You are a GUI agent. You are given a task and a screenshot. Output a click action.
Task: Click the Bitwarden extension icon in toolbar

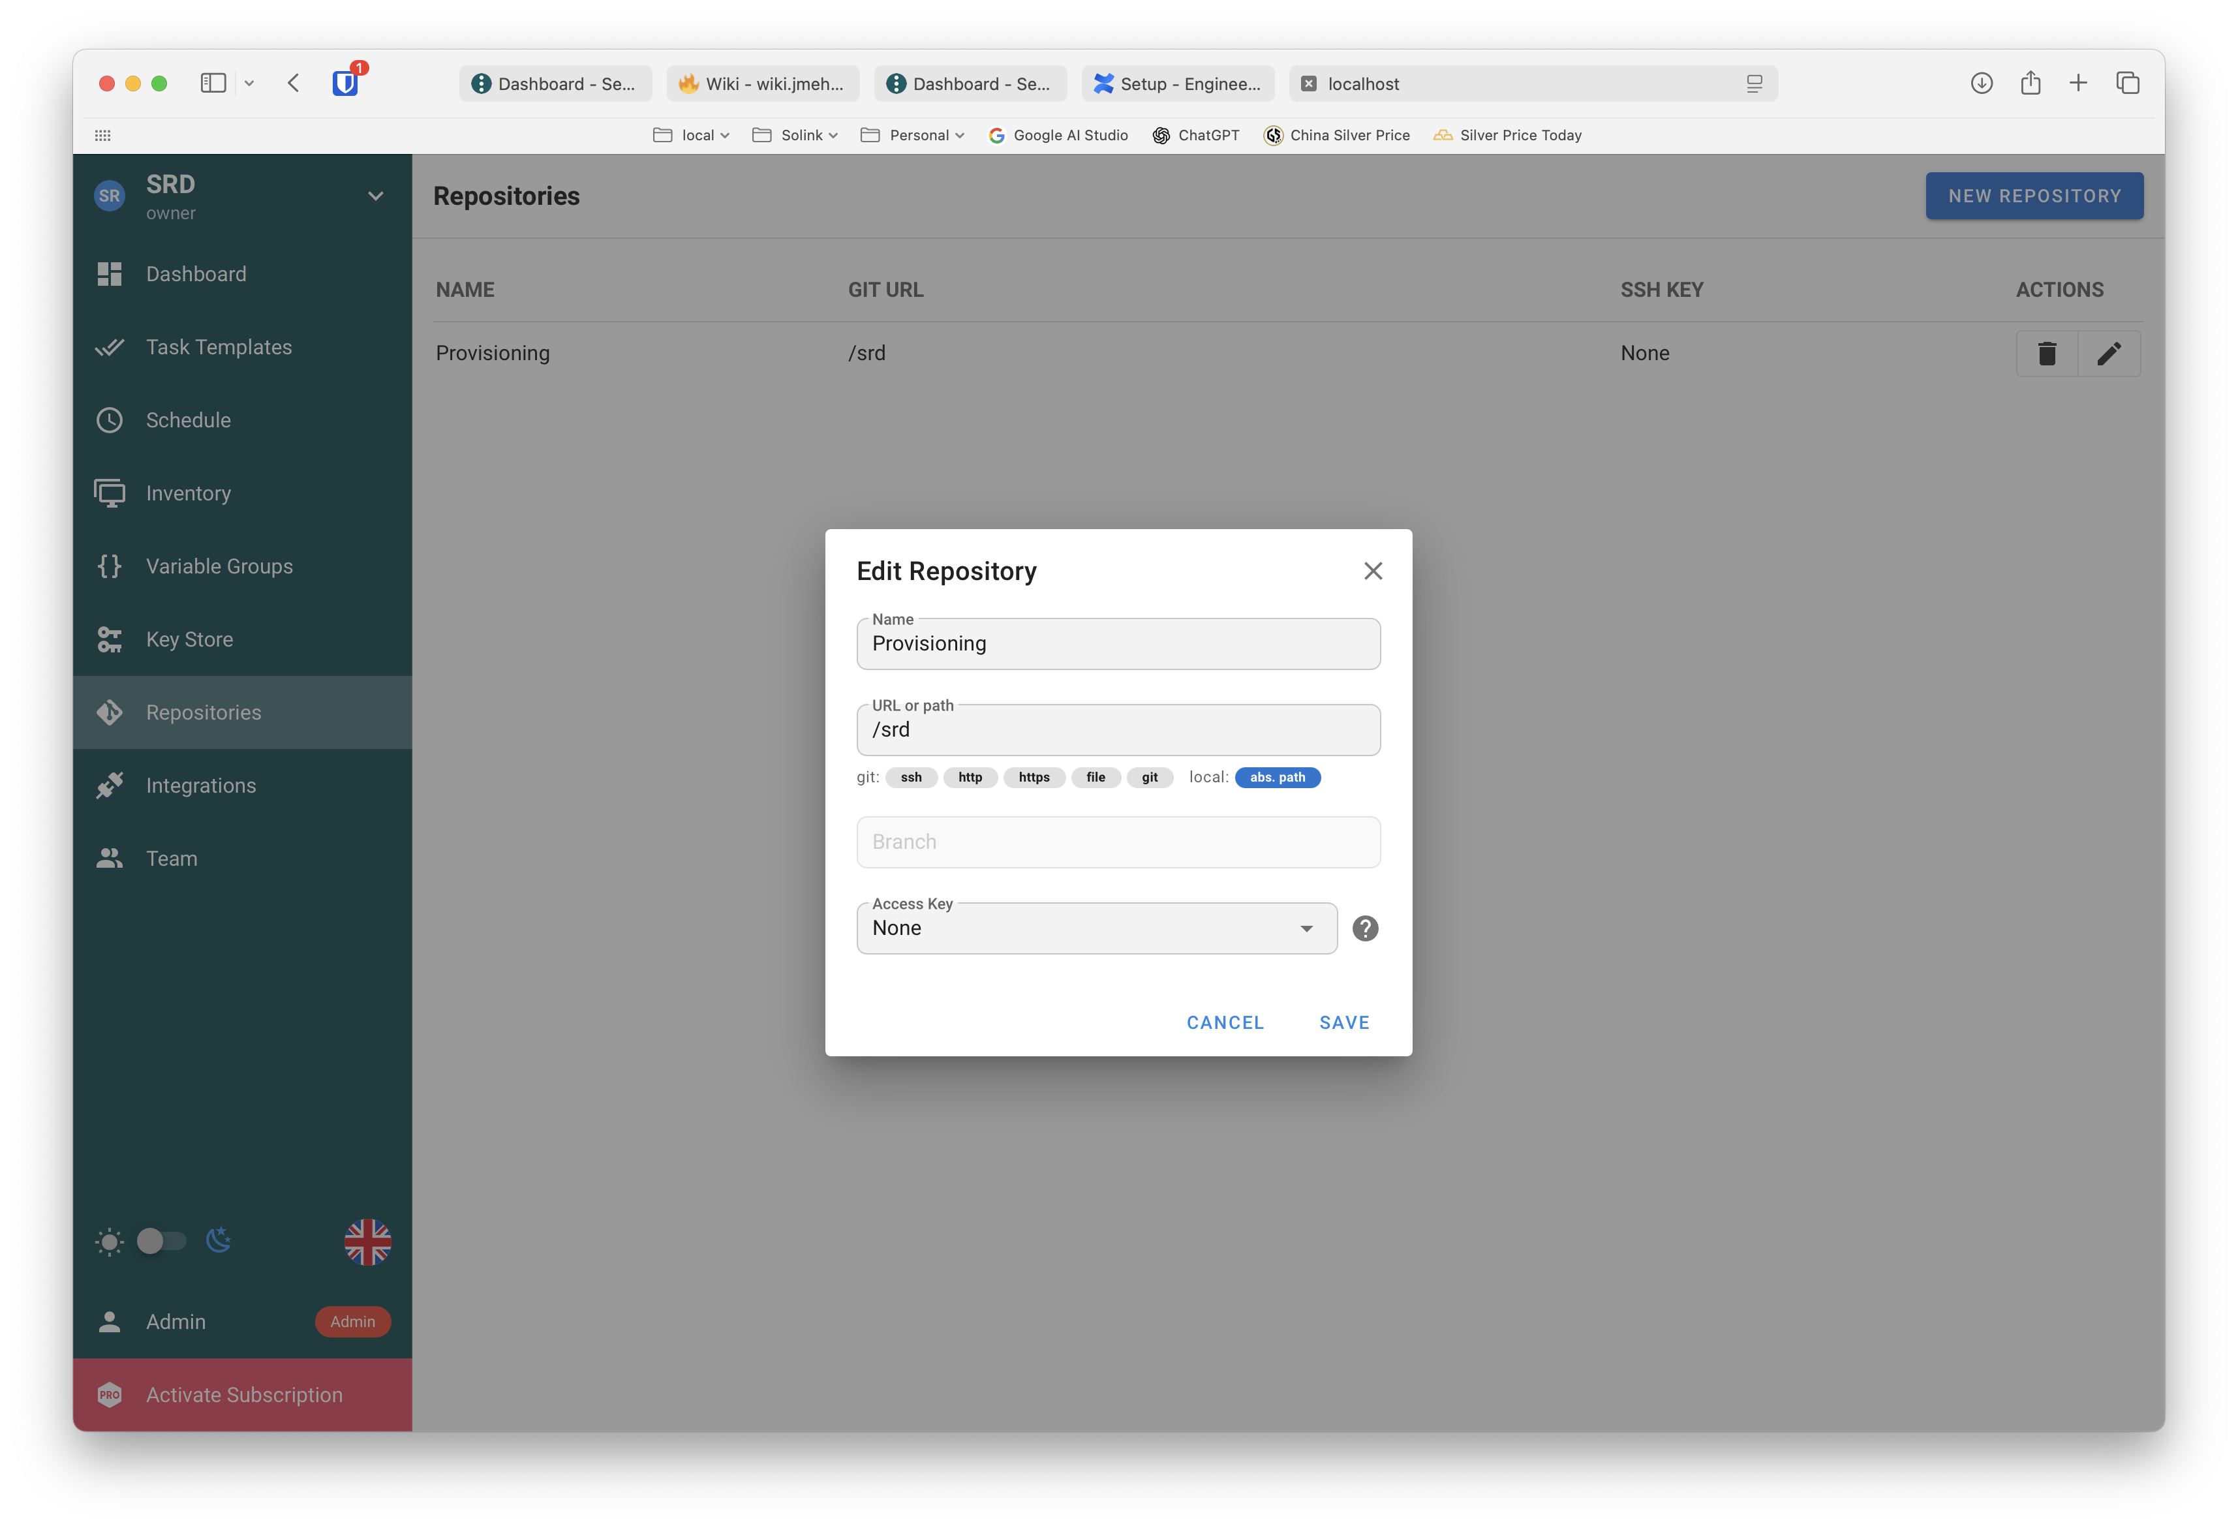point(345,84)
